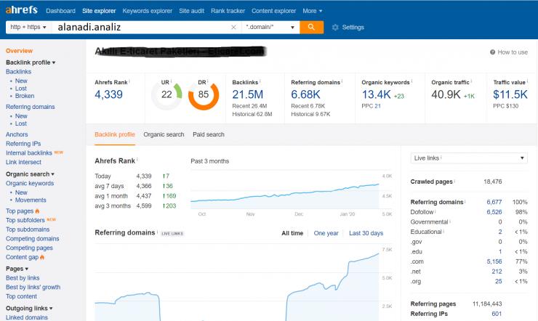Open Organic keywords in sidebar
538x321 pixels.
30,183
